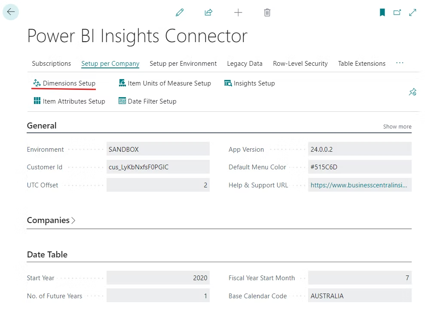Show more fields in General
Viewport: 425px width, 309px height.
click(x=397, y=127)
